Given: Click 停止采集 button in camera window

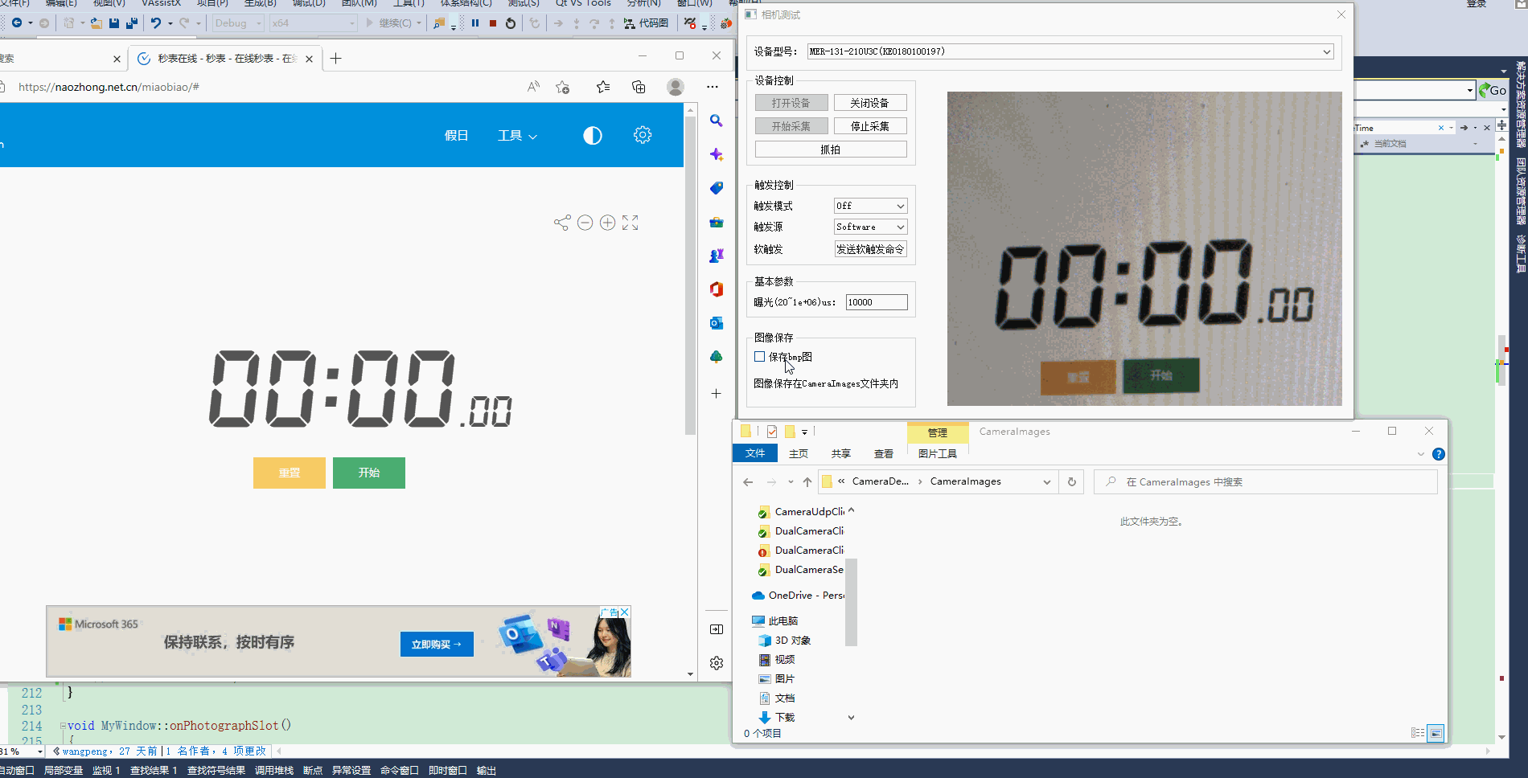Looking at the screenshot, I should pyautogui.click(x=870, y=126).
